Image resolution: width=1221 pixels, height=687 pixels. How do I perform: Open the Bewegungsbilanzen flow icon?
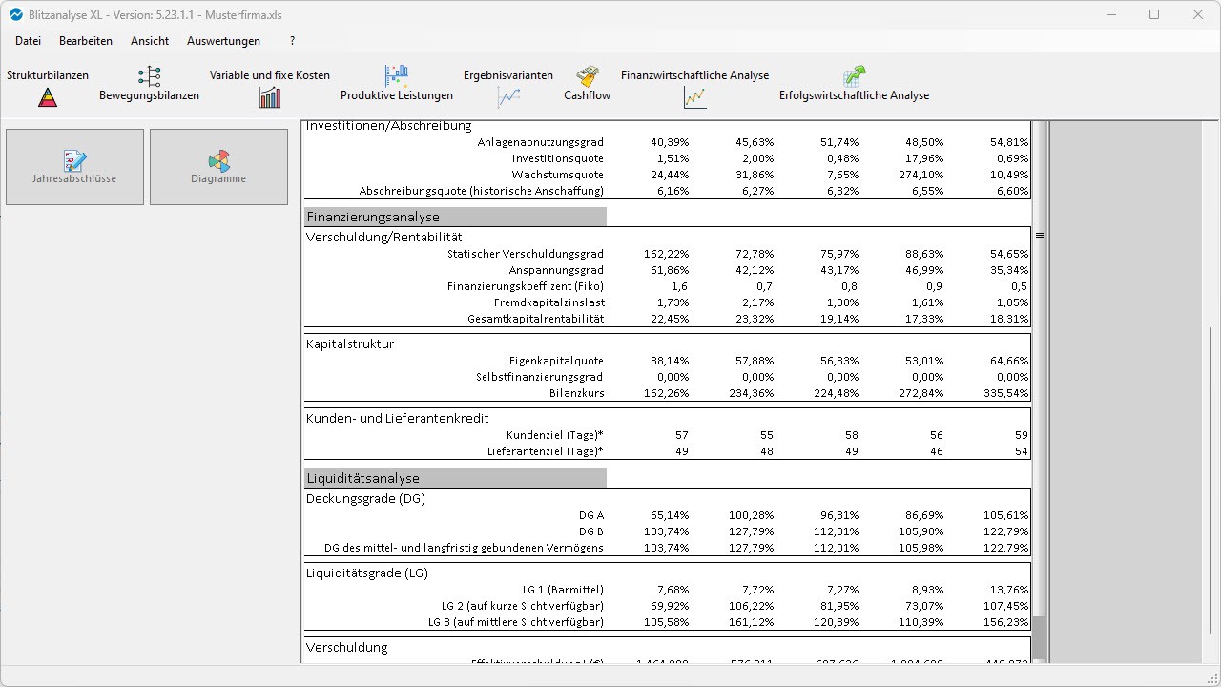pyautogui.click(x=150, y=76)
